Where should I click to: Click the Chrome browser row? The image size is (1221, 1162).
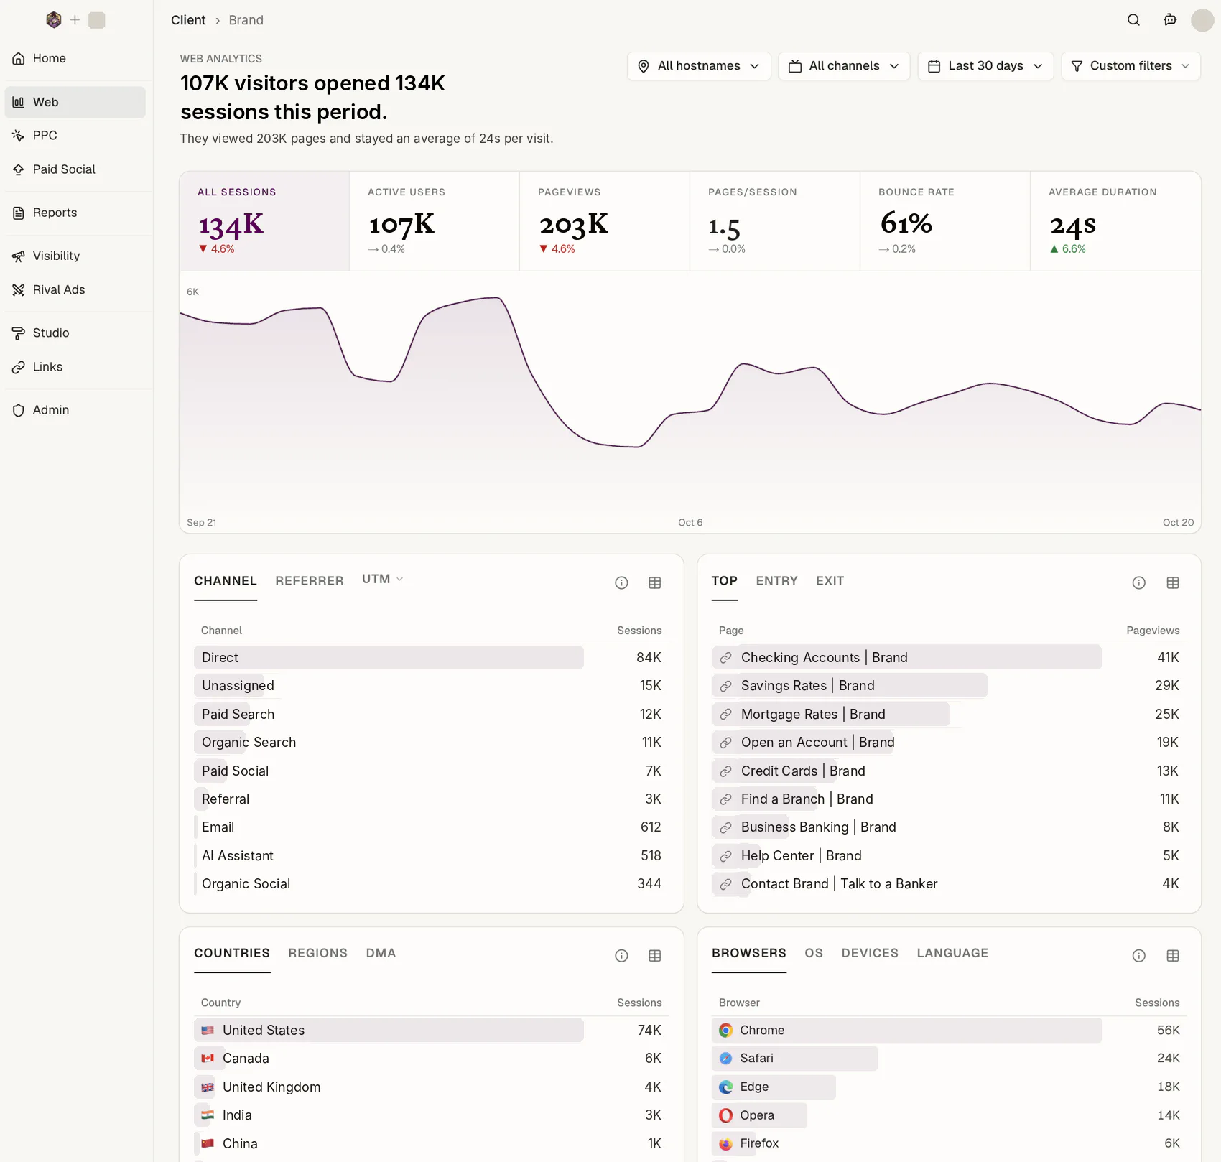[x=949, y=1031]
